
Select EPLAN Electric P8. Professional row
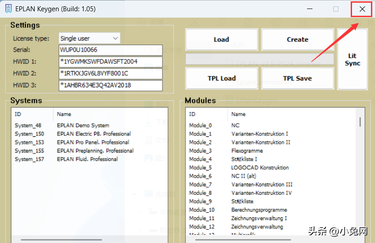(94, 134)
